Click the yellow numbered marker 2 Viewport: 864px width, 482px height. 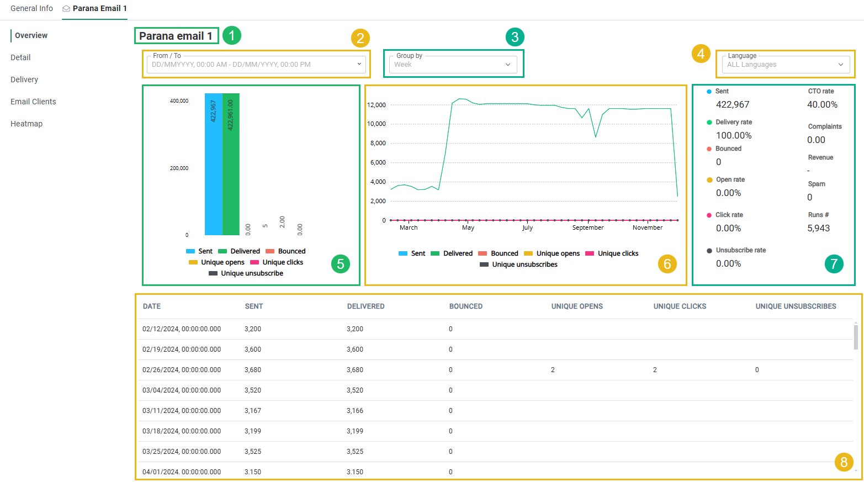click(x=360, y=38)
